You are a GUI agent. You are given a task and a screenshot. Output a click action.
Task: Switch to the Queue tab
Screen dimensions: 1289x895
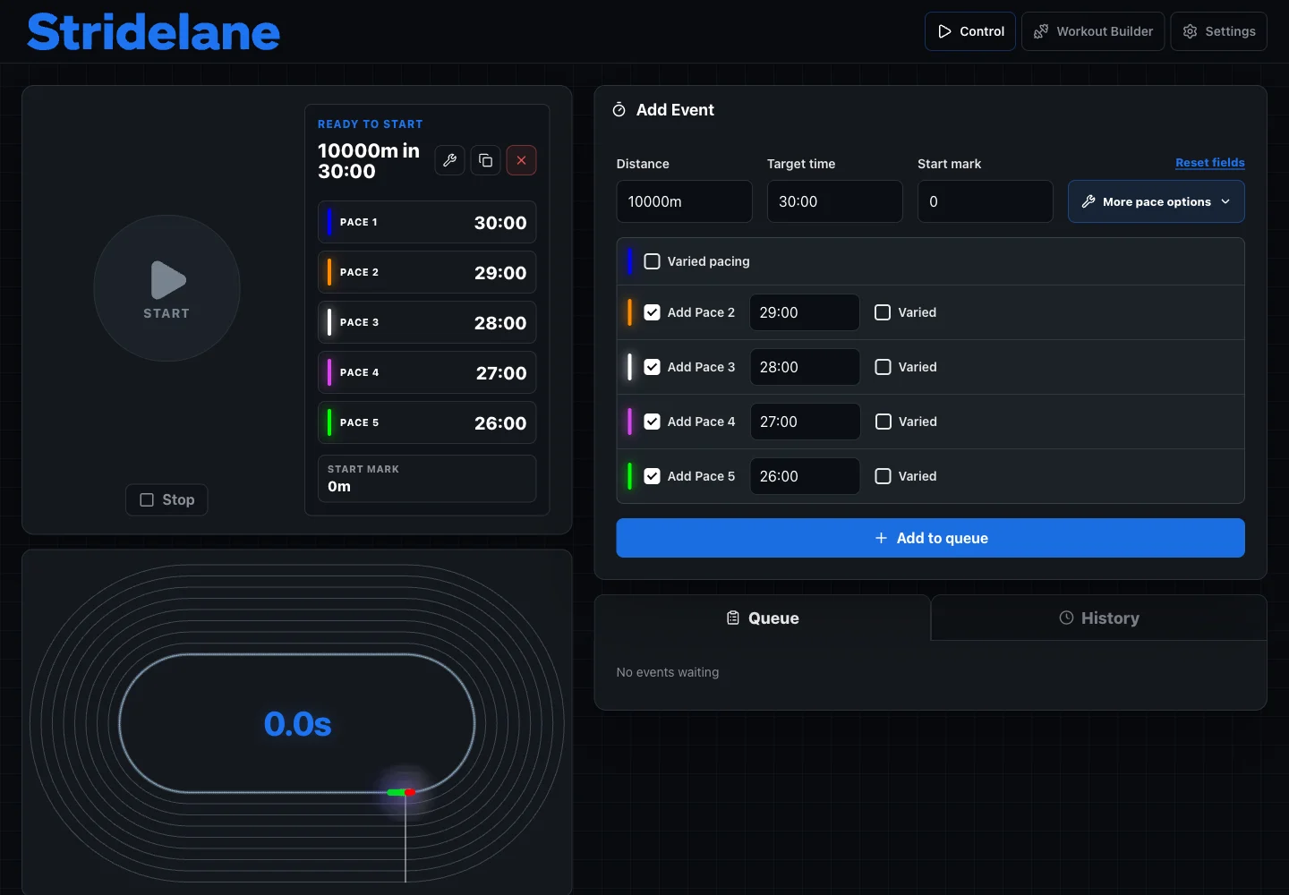(763, 618)
